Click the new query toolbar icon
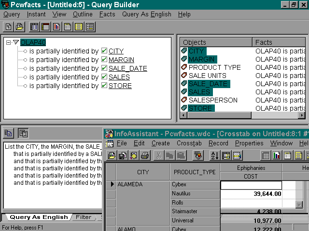309x231 pixels. [x=8, y=26]
